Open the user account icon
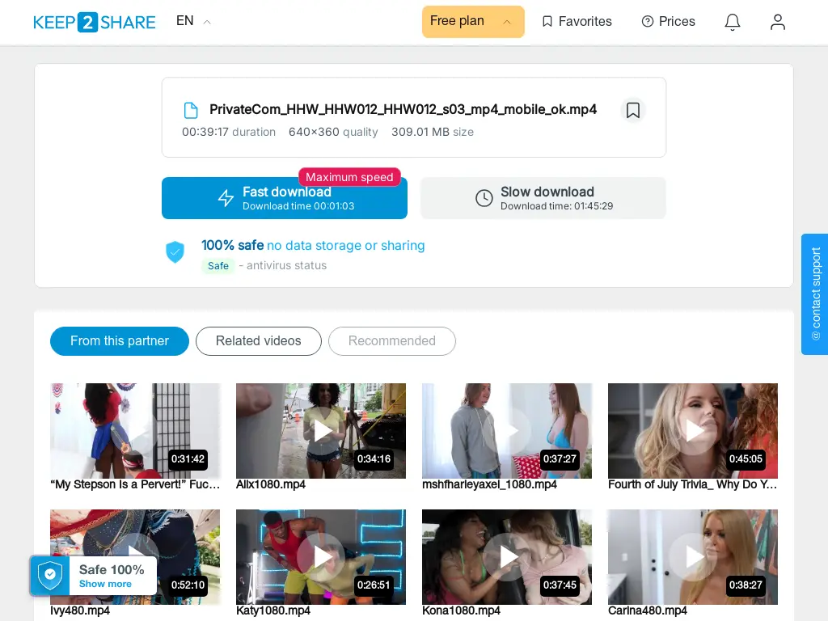This screenshot has width=828, height=621. point(777,22)
